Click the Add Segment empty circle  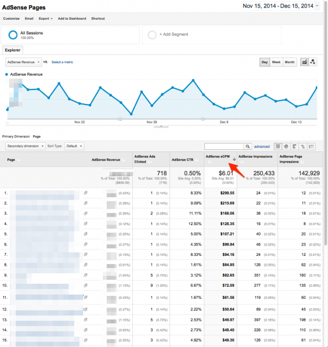coord(152,35)
